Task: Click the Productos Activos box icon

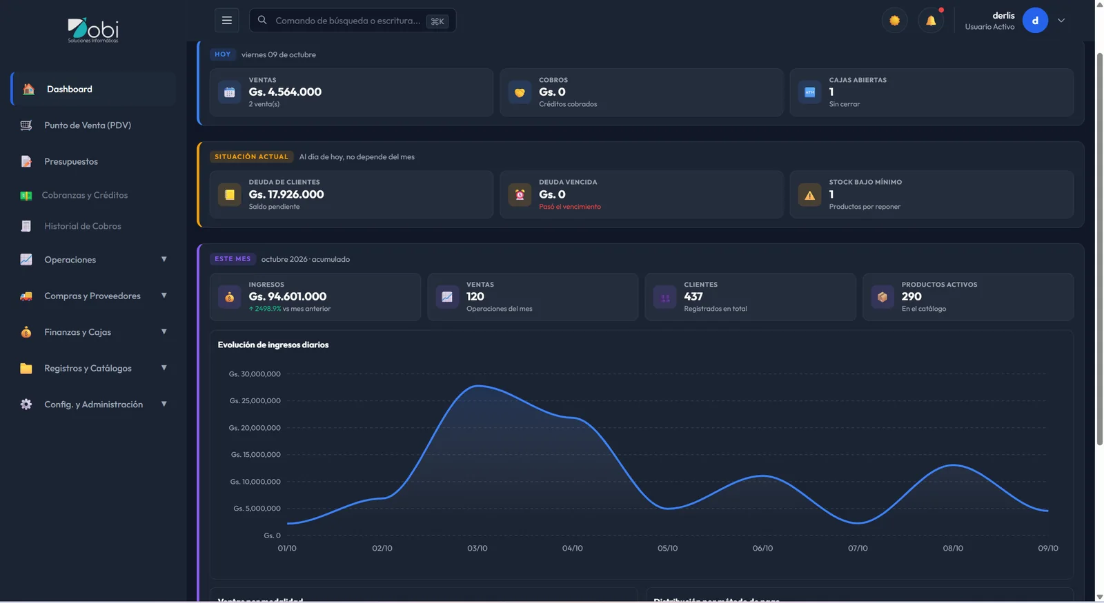Action: click(883, 297)
